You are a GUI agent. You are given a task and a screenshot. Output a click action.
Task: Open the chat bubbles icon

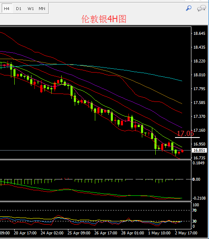click(x=201, y=8)
